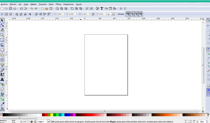This screenshot has width=210, height=123.
Task: Toggle current layer visibility eye
Action: [32, 121]
